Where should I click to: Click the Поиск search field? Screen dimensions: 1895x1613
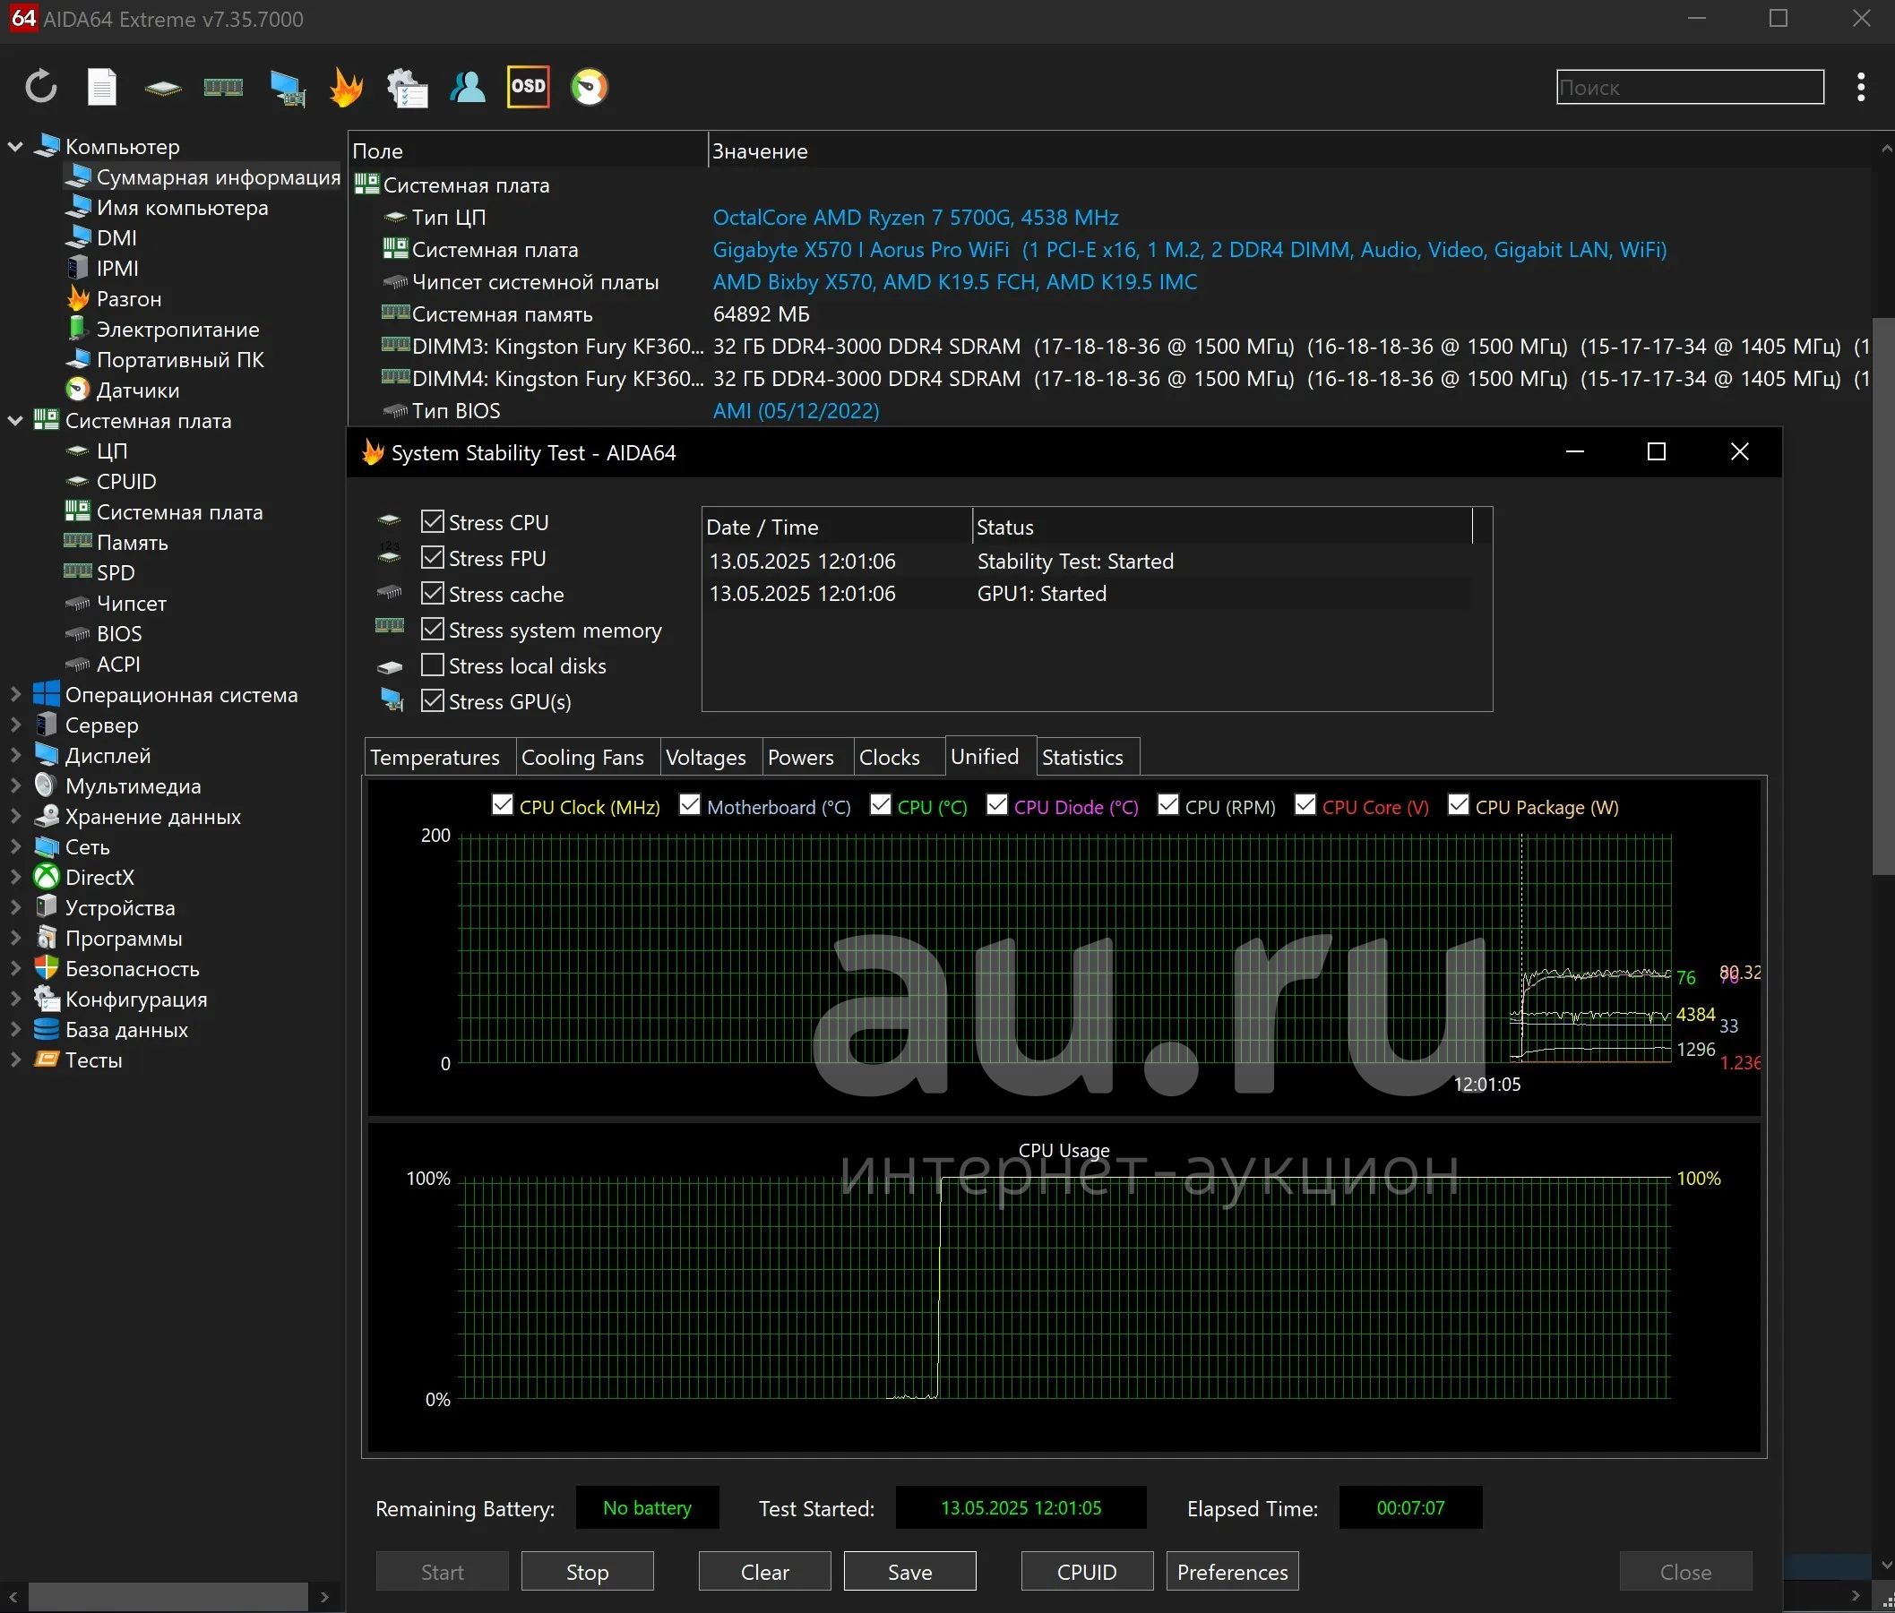pyautogui.click(x=1690, y=88)
